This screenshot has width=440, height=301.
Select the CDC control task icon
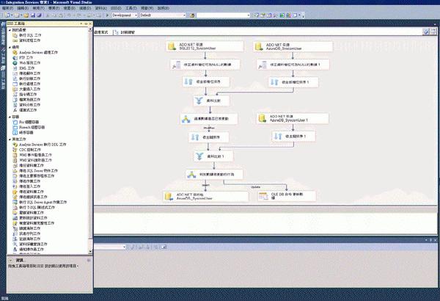tap(15, 150)
